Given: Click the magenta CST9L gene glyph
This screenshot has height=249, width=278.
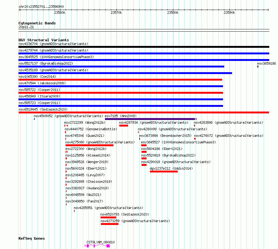Looking at the screenshot, I should point(97,246).
